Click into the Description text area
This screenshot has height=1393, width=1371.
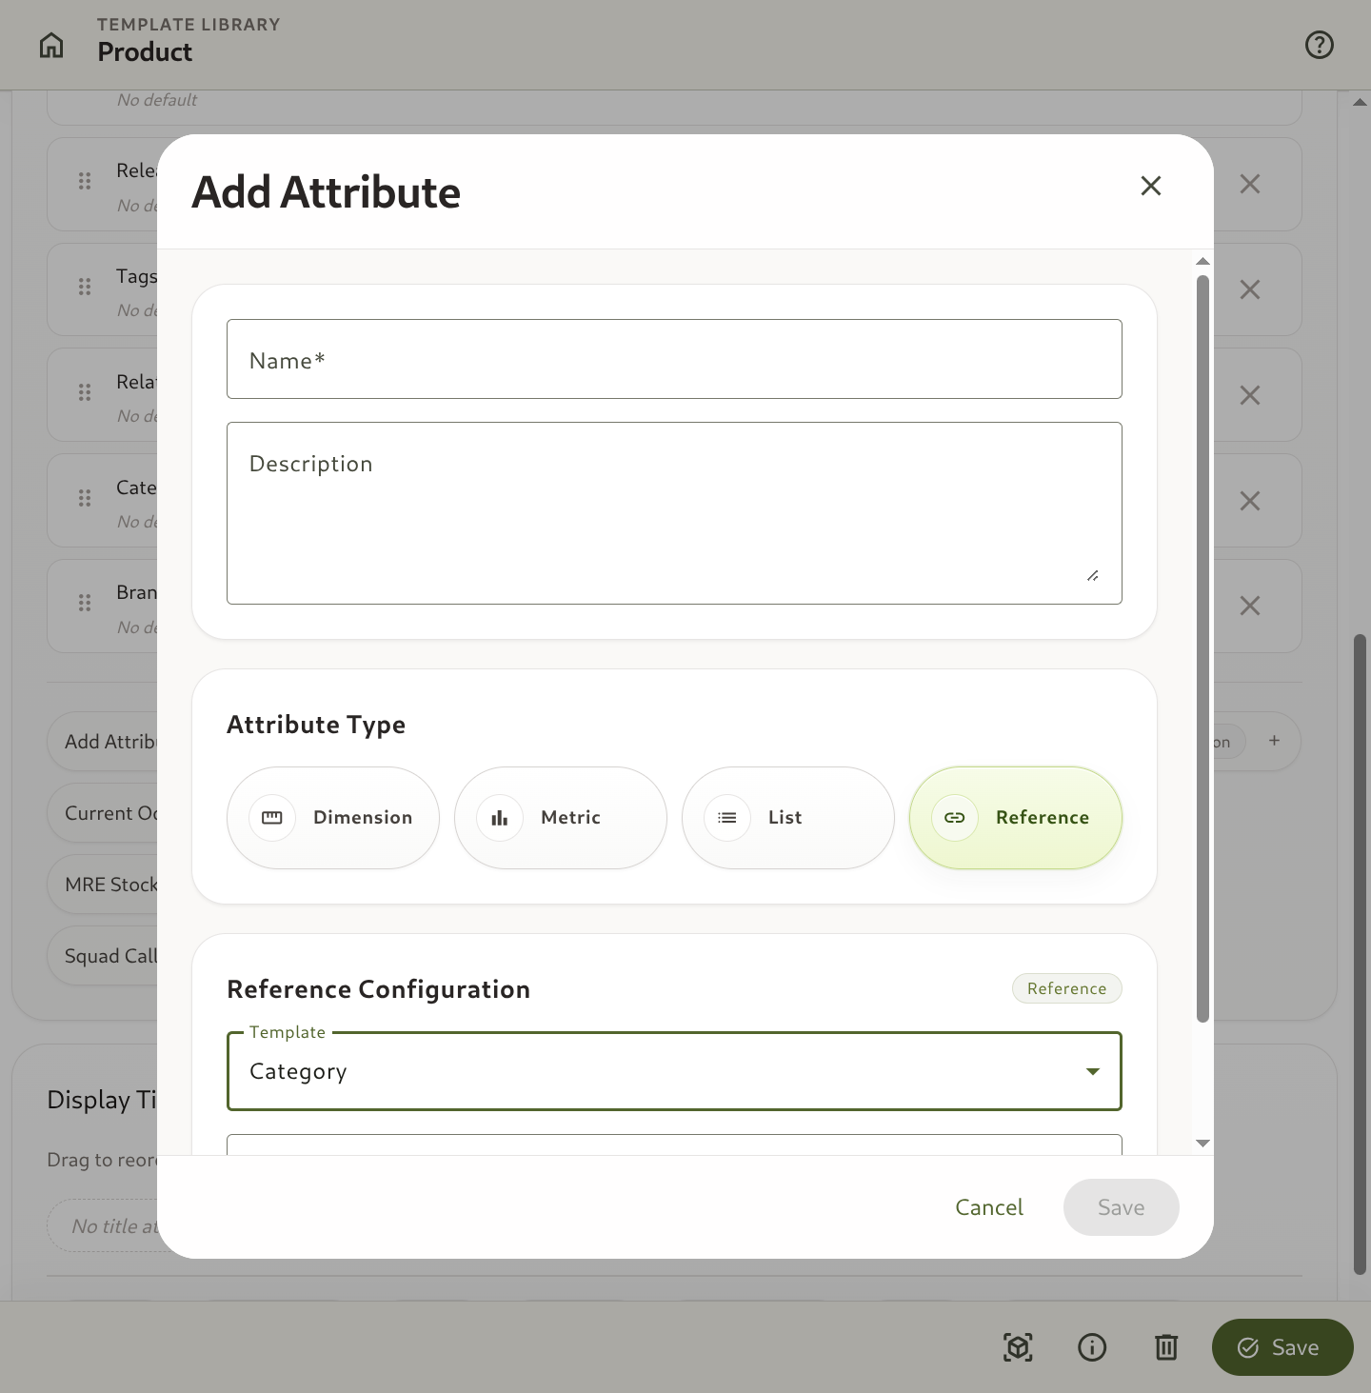(x=674, y=513)
